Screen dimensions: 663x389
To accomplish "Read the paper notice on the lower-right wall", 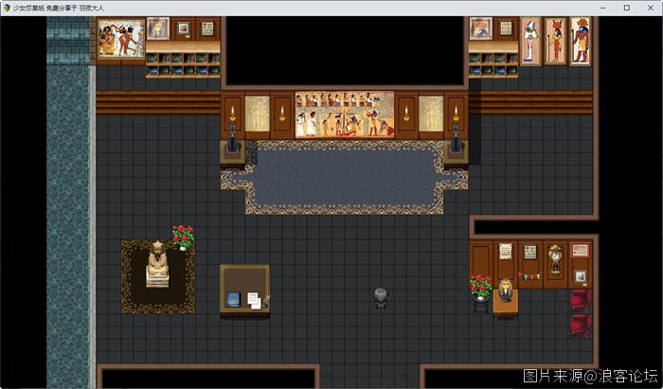I will click(x=505, y=252).
